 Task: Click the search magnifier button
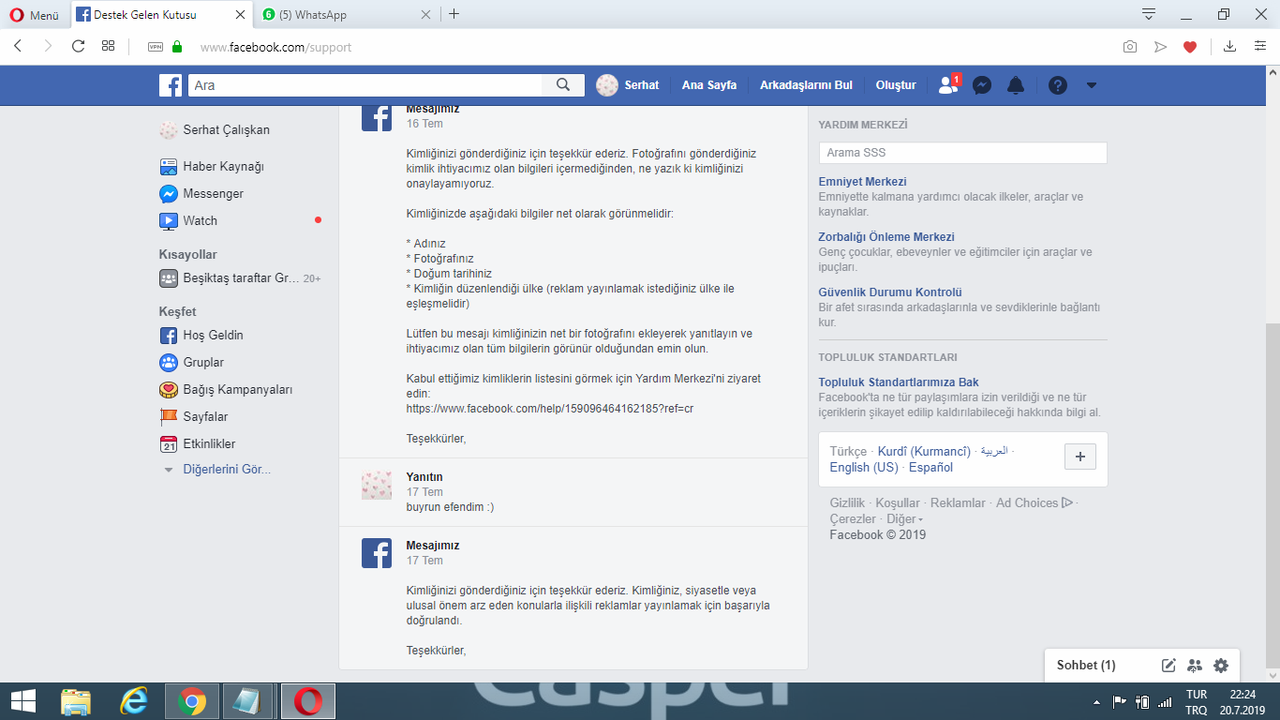563,85
